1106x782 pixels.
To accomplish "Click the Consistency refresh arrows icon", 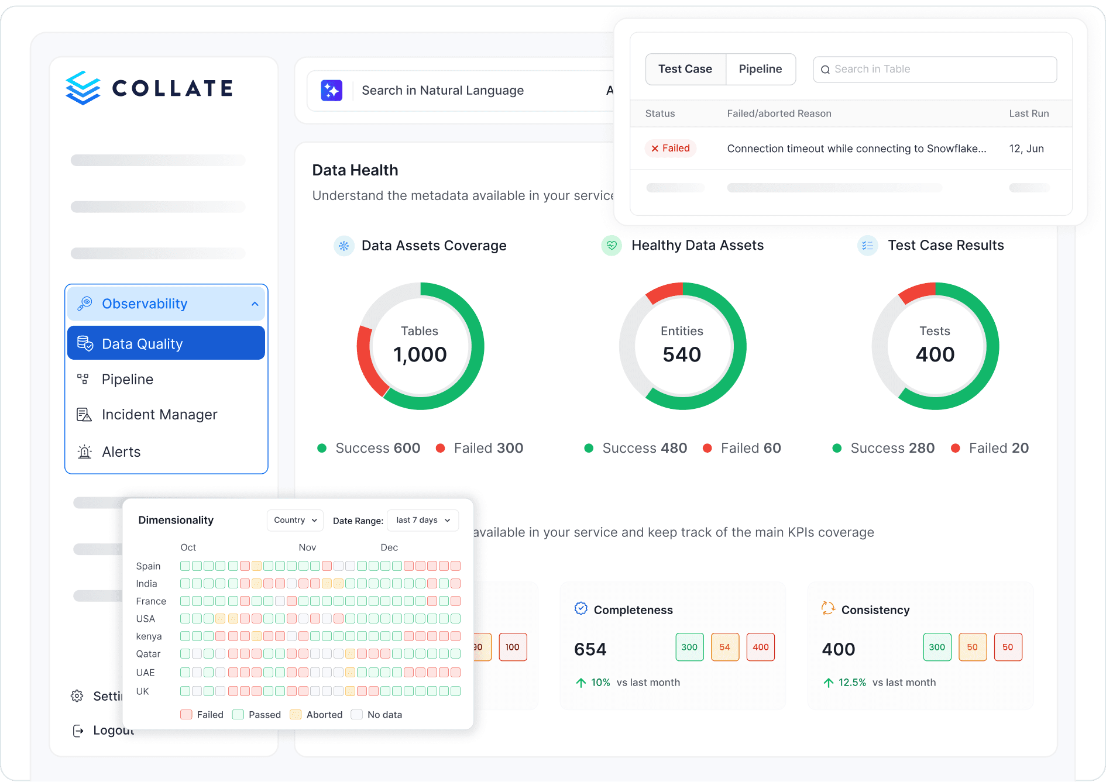I will (x=827, y=609).
